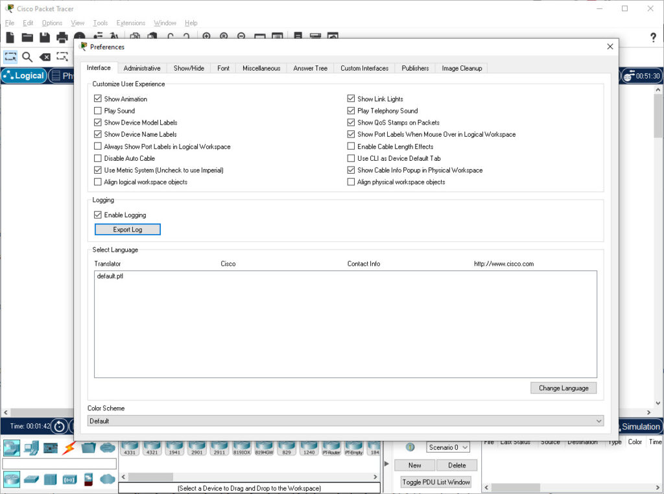This screenshot has width=664, height=494.
Task: Choose the Switches subcategory icon
Action: [x=31, y=480]
